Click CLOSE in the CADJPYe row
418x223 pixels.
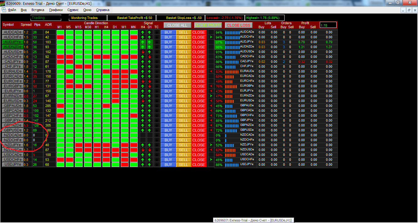199,62
